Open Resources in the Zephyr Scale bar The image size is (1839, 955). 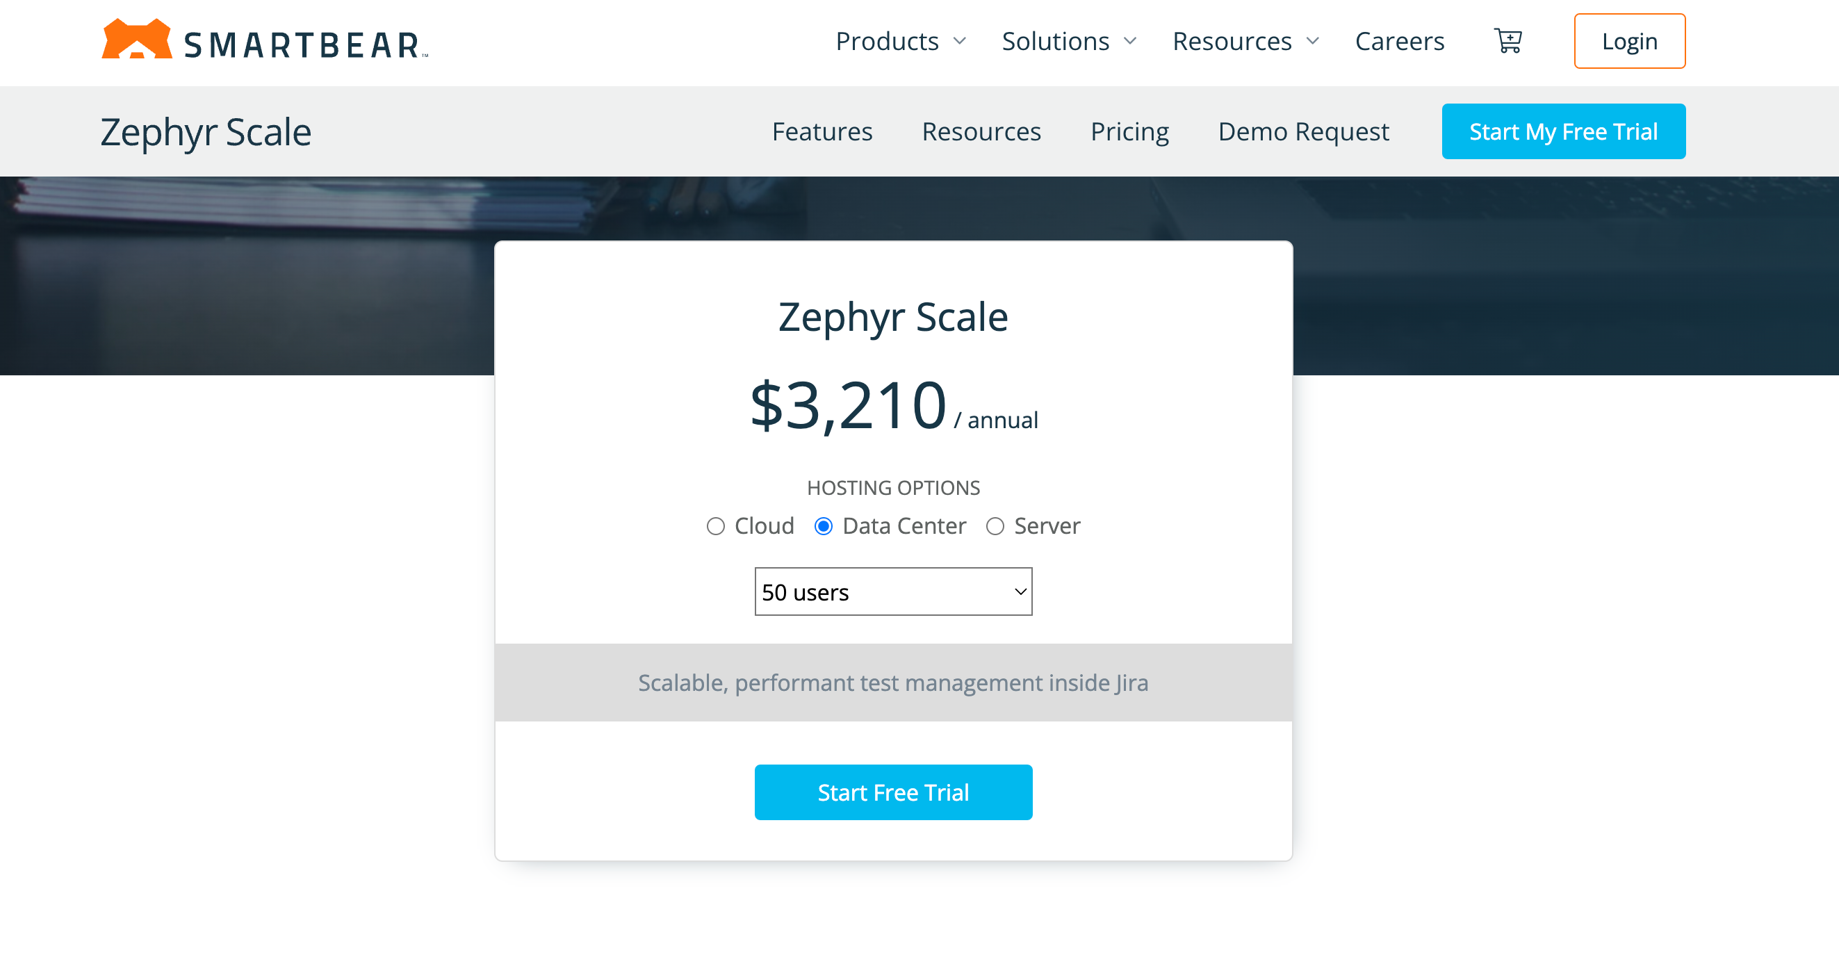point(981,131)
